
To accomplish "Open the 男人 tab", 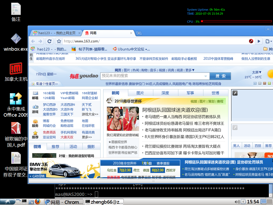I will click(236, 146).
